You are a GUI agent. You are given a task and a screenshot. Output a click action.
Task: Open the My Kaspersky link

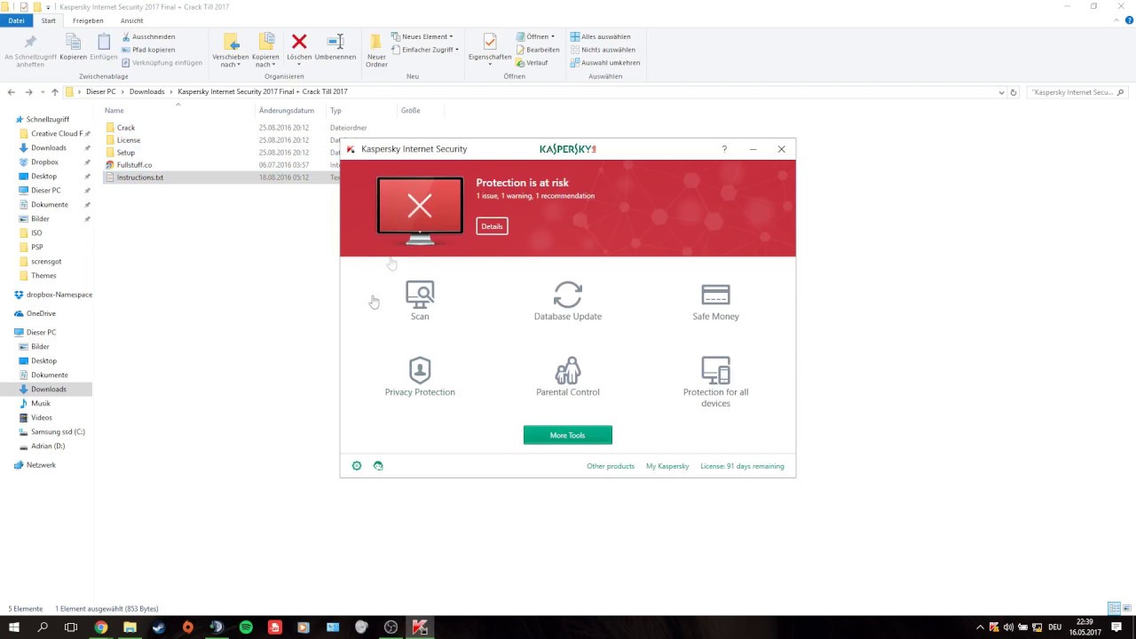(667, 466)
